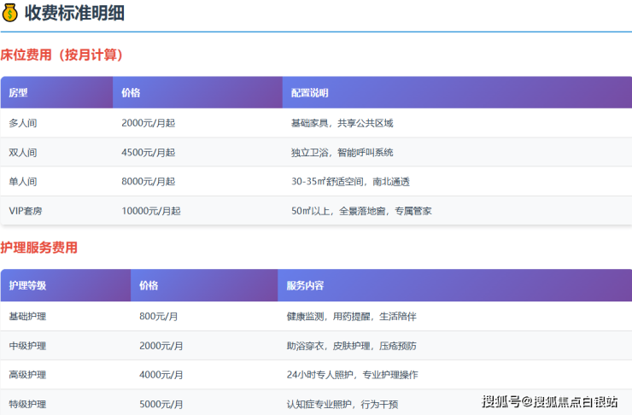Viewport: 632px width, 415px height.
Task: Select the 基础护理 row label
Action: (27, 316)
